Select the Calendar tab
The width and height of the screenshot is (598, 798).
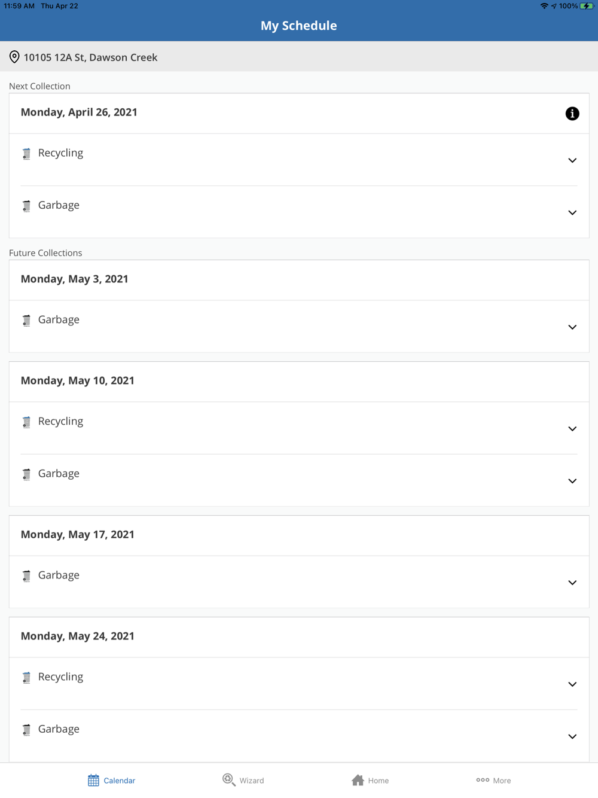[x=112, y=780]
